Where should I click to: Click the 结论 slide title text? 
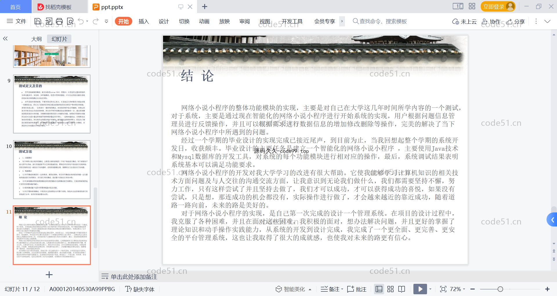[x=198, y=76]
